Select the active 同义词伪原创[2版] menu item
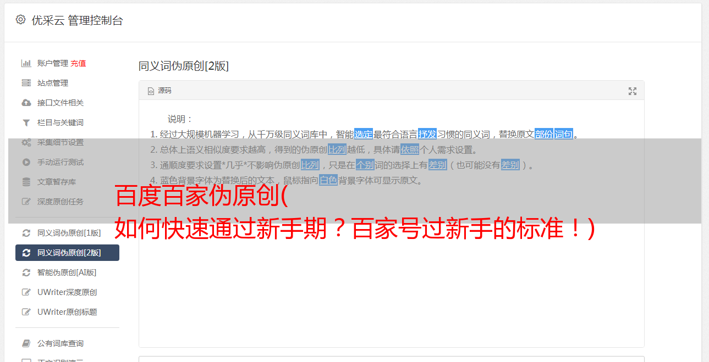This screenshot has height=362, width=709. (x=67, y=253)
